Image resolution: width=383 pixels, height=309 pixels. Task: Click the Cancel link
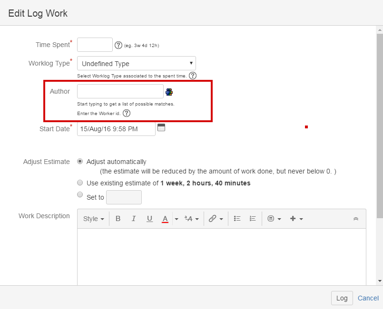[x=368, y=298]
